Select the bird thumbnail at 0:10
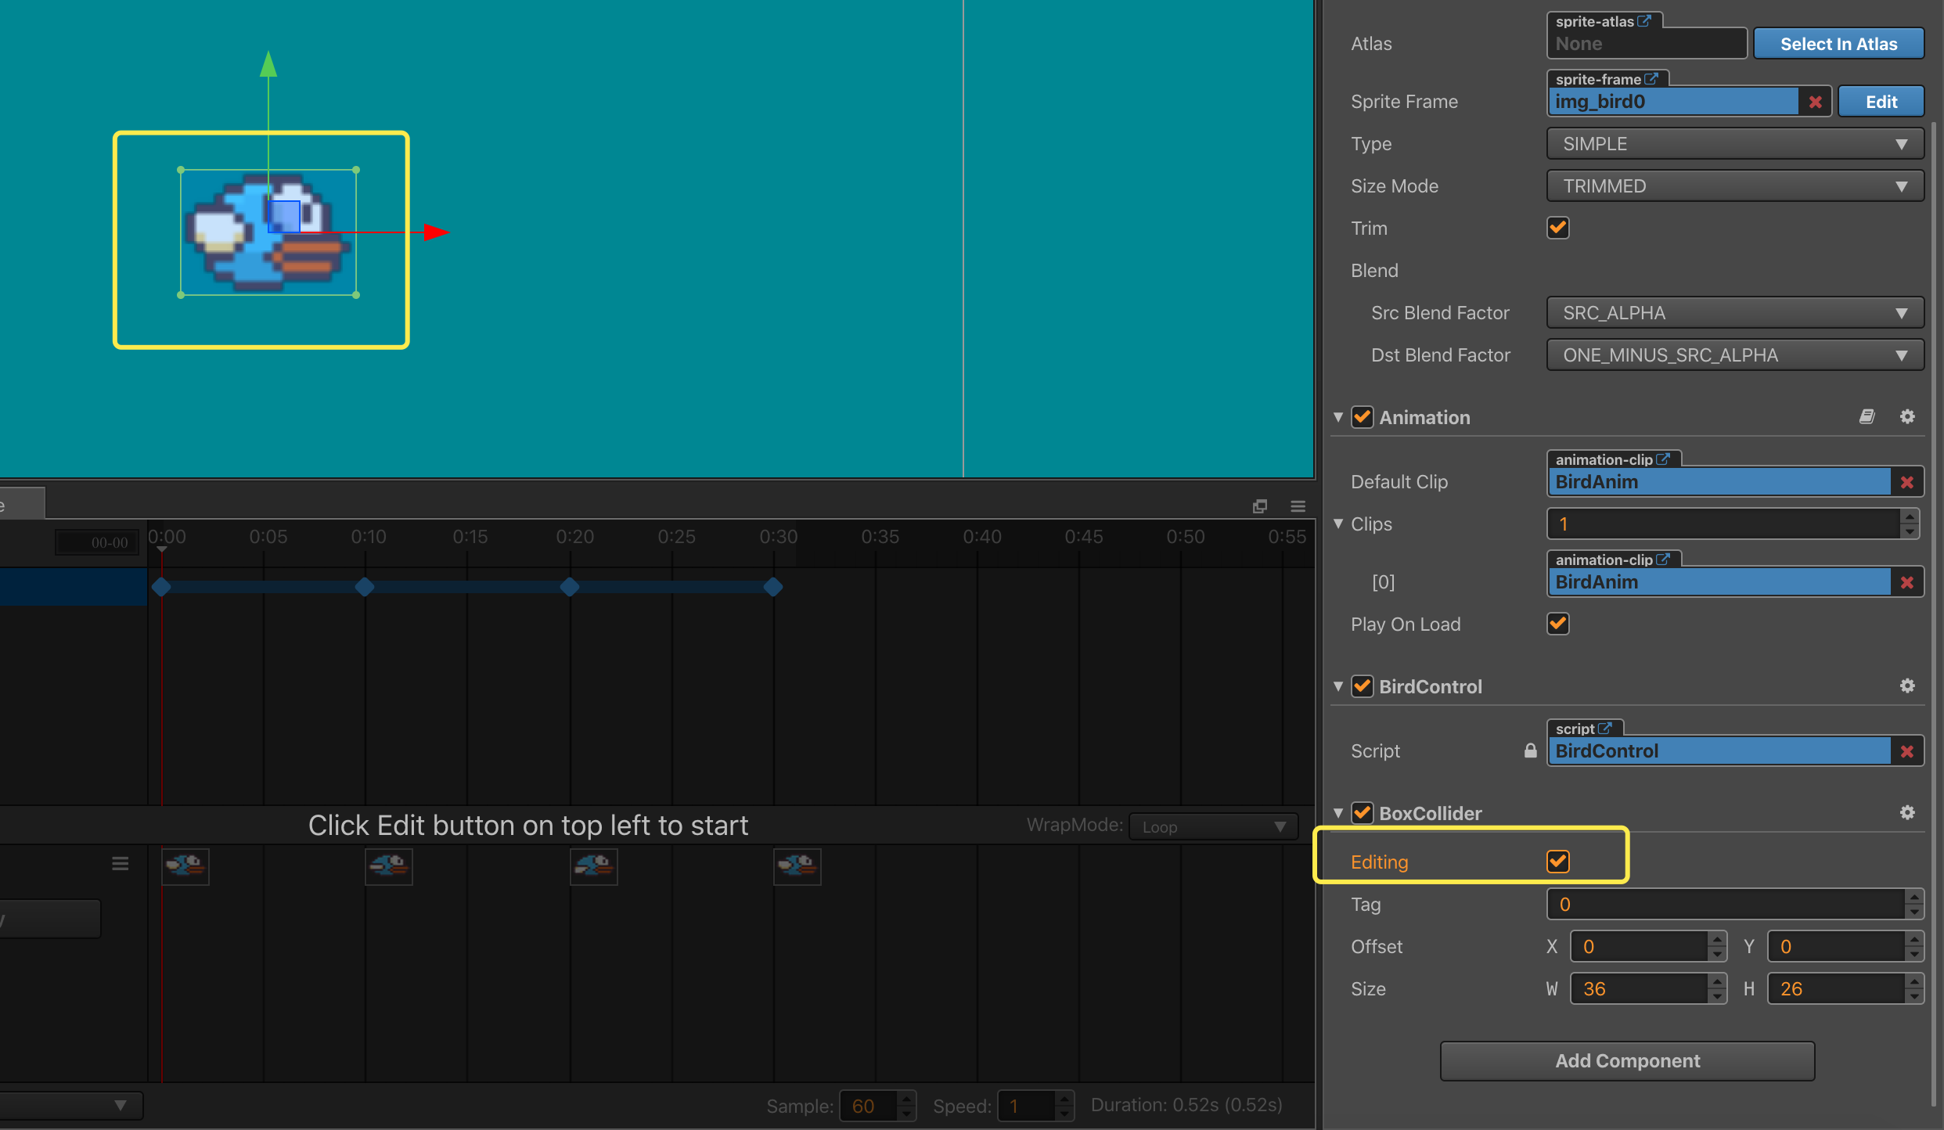 point(389,867)
